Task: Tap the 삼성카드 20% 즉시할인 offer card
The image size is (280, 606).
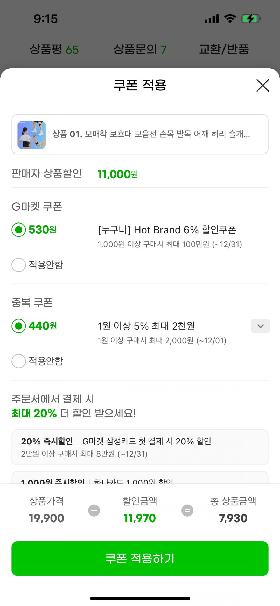Action: tap(140, 447)
